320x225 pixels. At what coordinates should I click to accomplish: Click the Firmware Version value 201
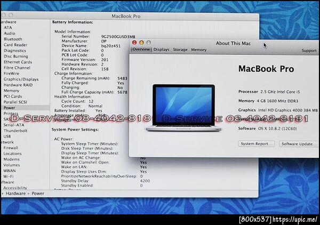105,60
